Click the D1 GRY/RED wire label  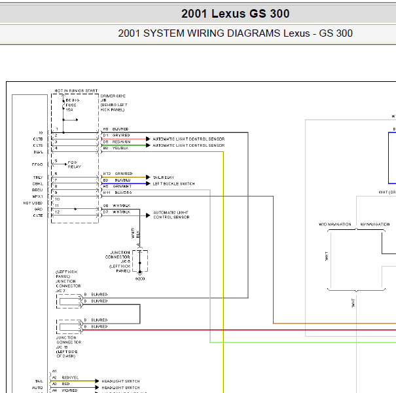117,136
